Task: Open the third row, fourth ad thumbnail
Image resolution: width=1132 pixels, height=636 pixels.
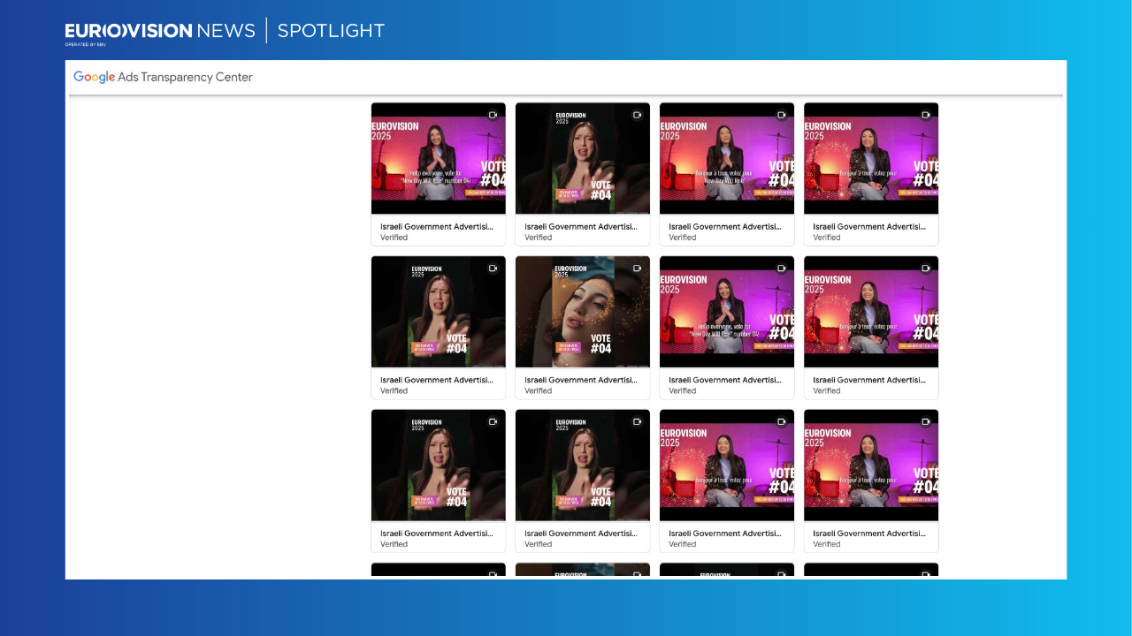Action: click(x=871, y=465)
